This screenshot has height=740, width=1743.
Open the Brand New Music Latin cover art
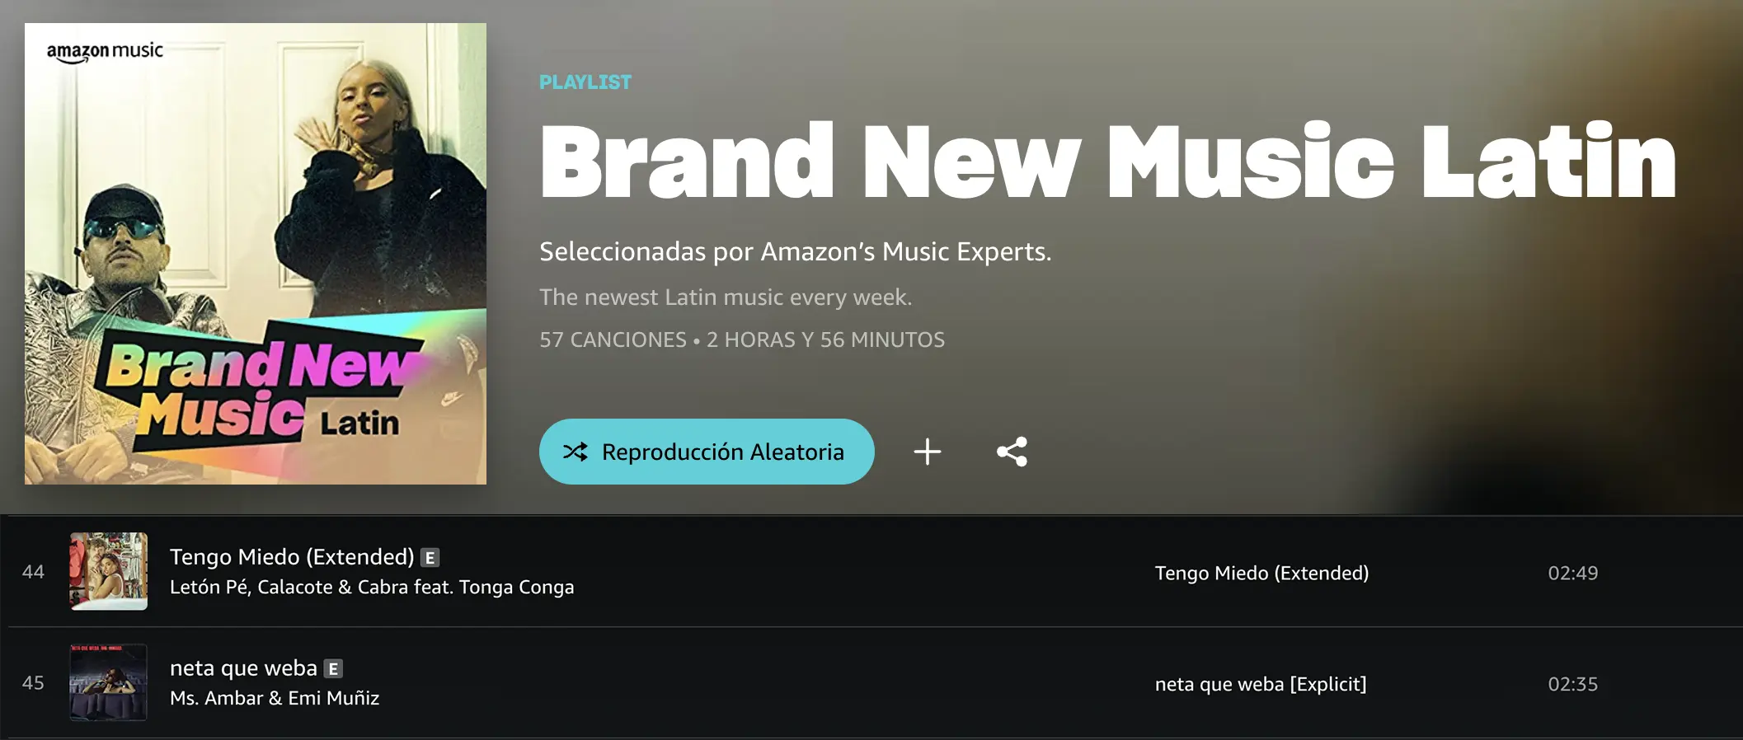click(256, 254)
